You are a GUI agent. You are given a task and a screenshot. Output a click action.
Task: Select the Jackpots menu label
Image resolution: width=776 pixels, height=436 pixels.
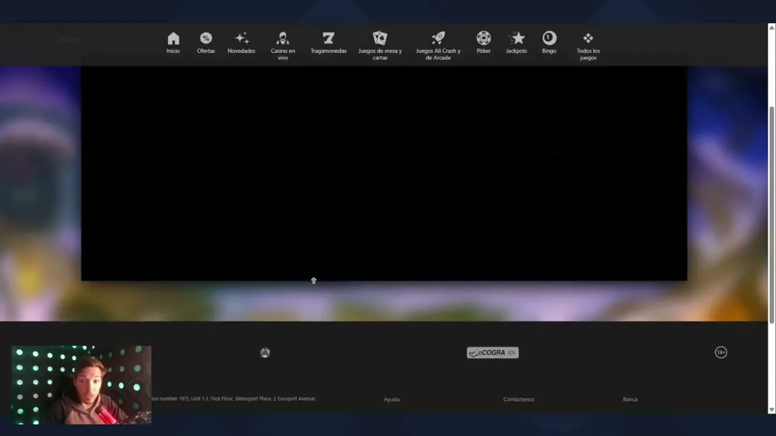[x=517, y=51]
